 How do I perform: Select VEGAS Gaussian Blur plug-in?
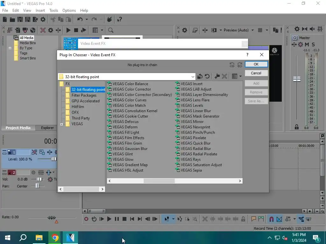[127, 149]
